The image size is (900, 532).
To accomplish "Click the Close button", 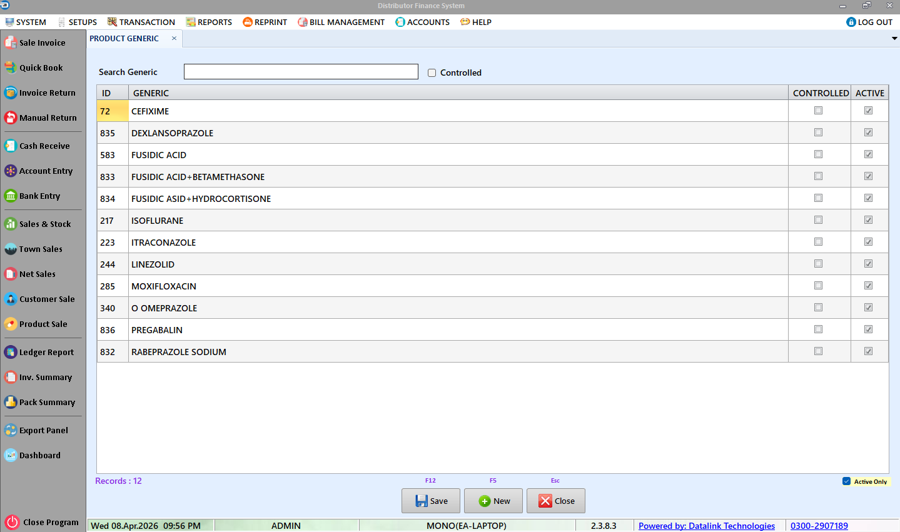I will coord(556,501).
